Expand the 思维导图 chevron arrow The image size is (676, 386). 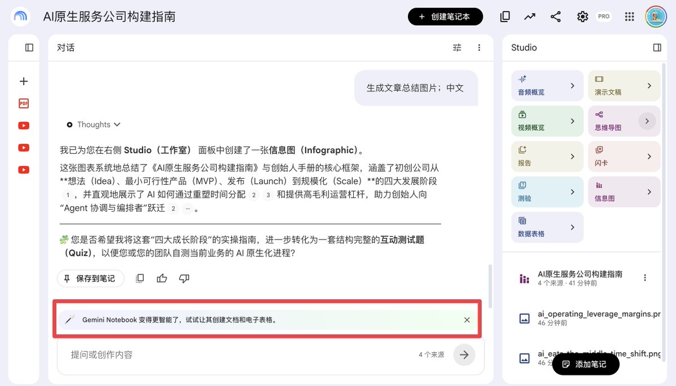click(647, 121)
